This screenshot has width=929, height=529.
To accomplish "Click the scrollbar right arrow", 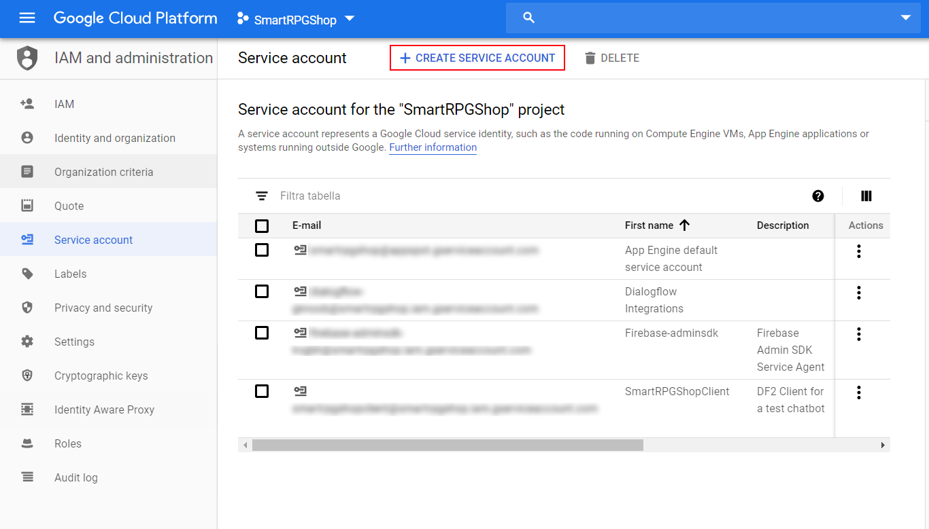I will pyautogui.click(x=883, y=445).
